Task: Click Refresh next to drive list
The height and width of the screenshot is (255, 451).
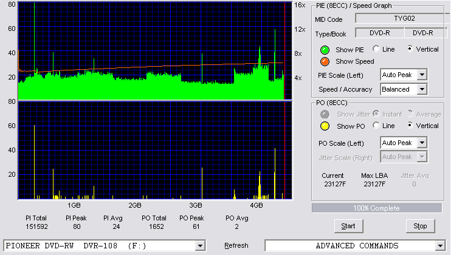Action: pyautogui.click(x=236, y=245)
